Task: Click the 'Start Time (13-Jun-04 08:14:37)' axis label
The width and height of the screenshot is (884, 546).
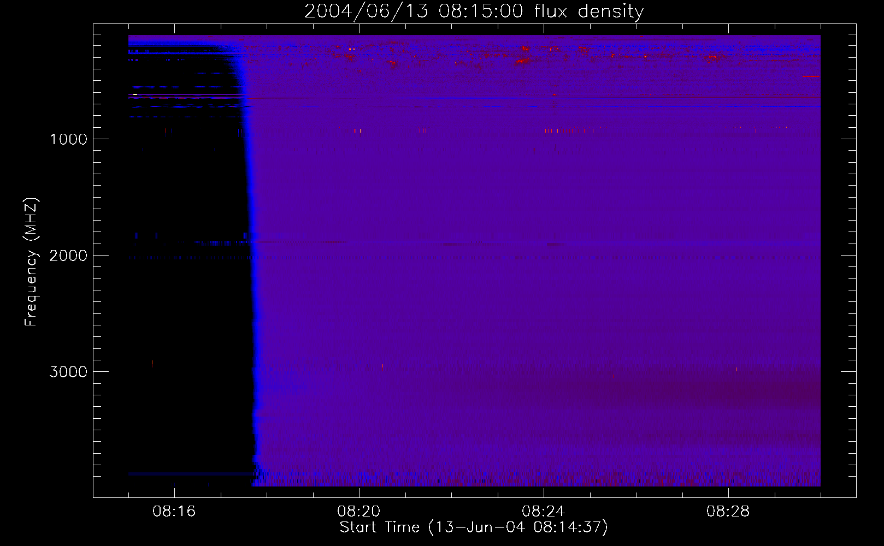Action: click(x=474, y=527)
